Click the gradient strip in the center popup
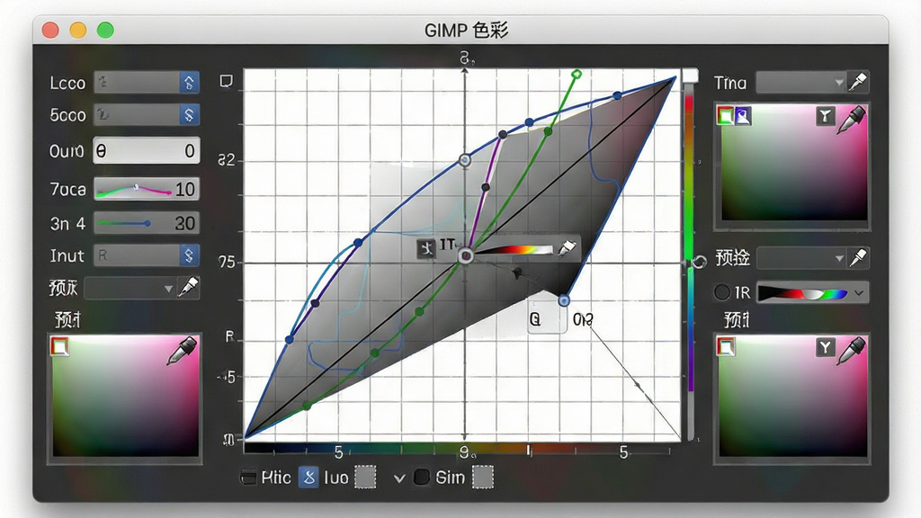The width and height of the screenshot is (921, 518). [x=515, y=250]
